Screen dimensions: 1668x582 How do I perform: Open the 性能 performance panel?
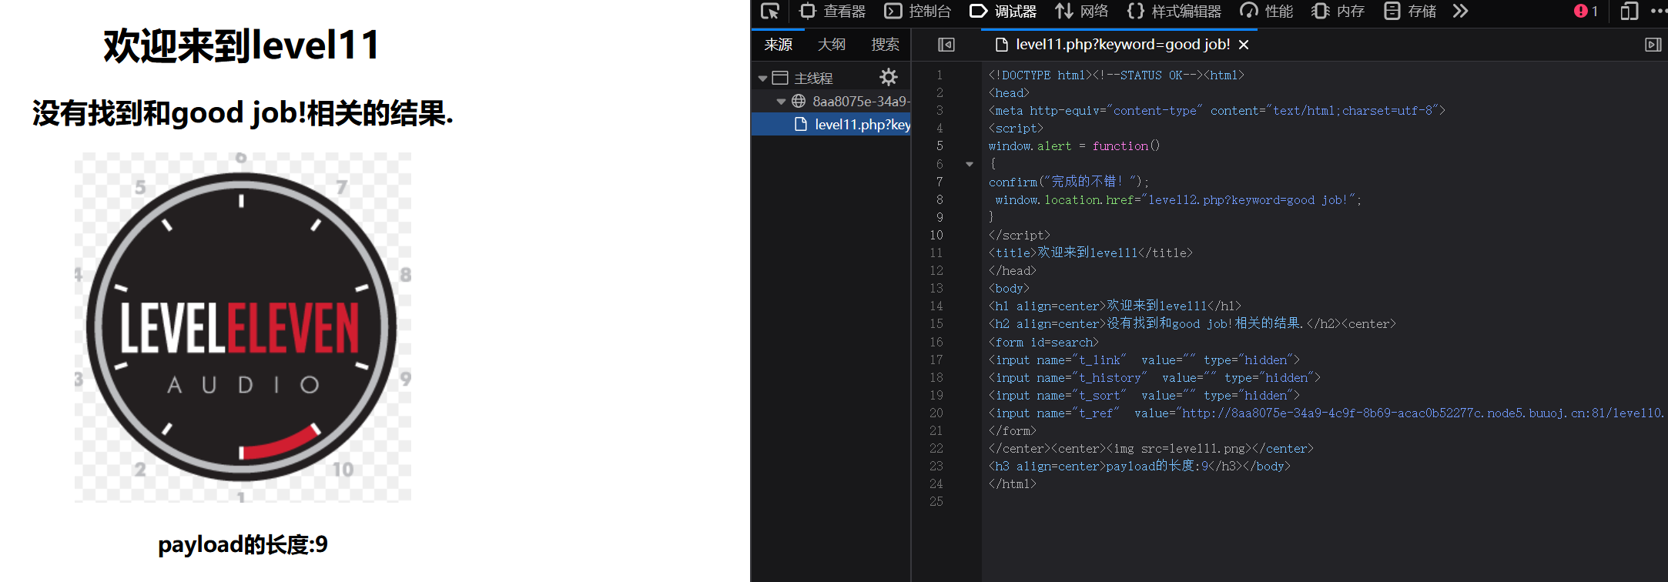[x=1267, y=12]
